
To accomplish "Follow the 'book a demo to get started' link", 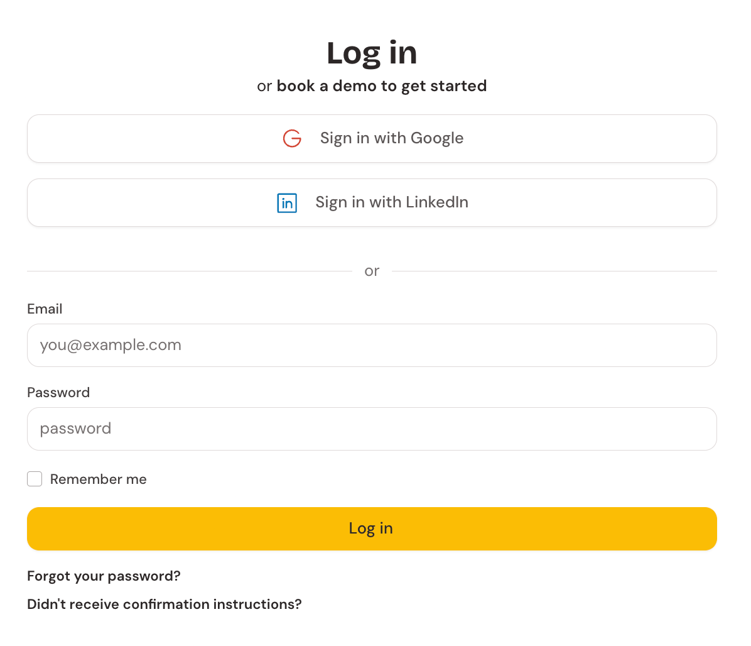I will tap(382, 86).
